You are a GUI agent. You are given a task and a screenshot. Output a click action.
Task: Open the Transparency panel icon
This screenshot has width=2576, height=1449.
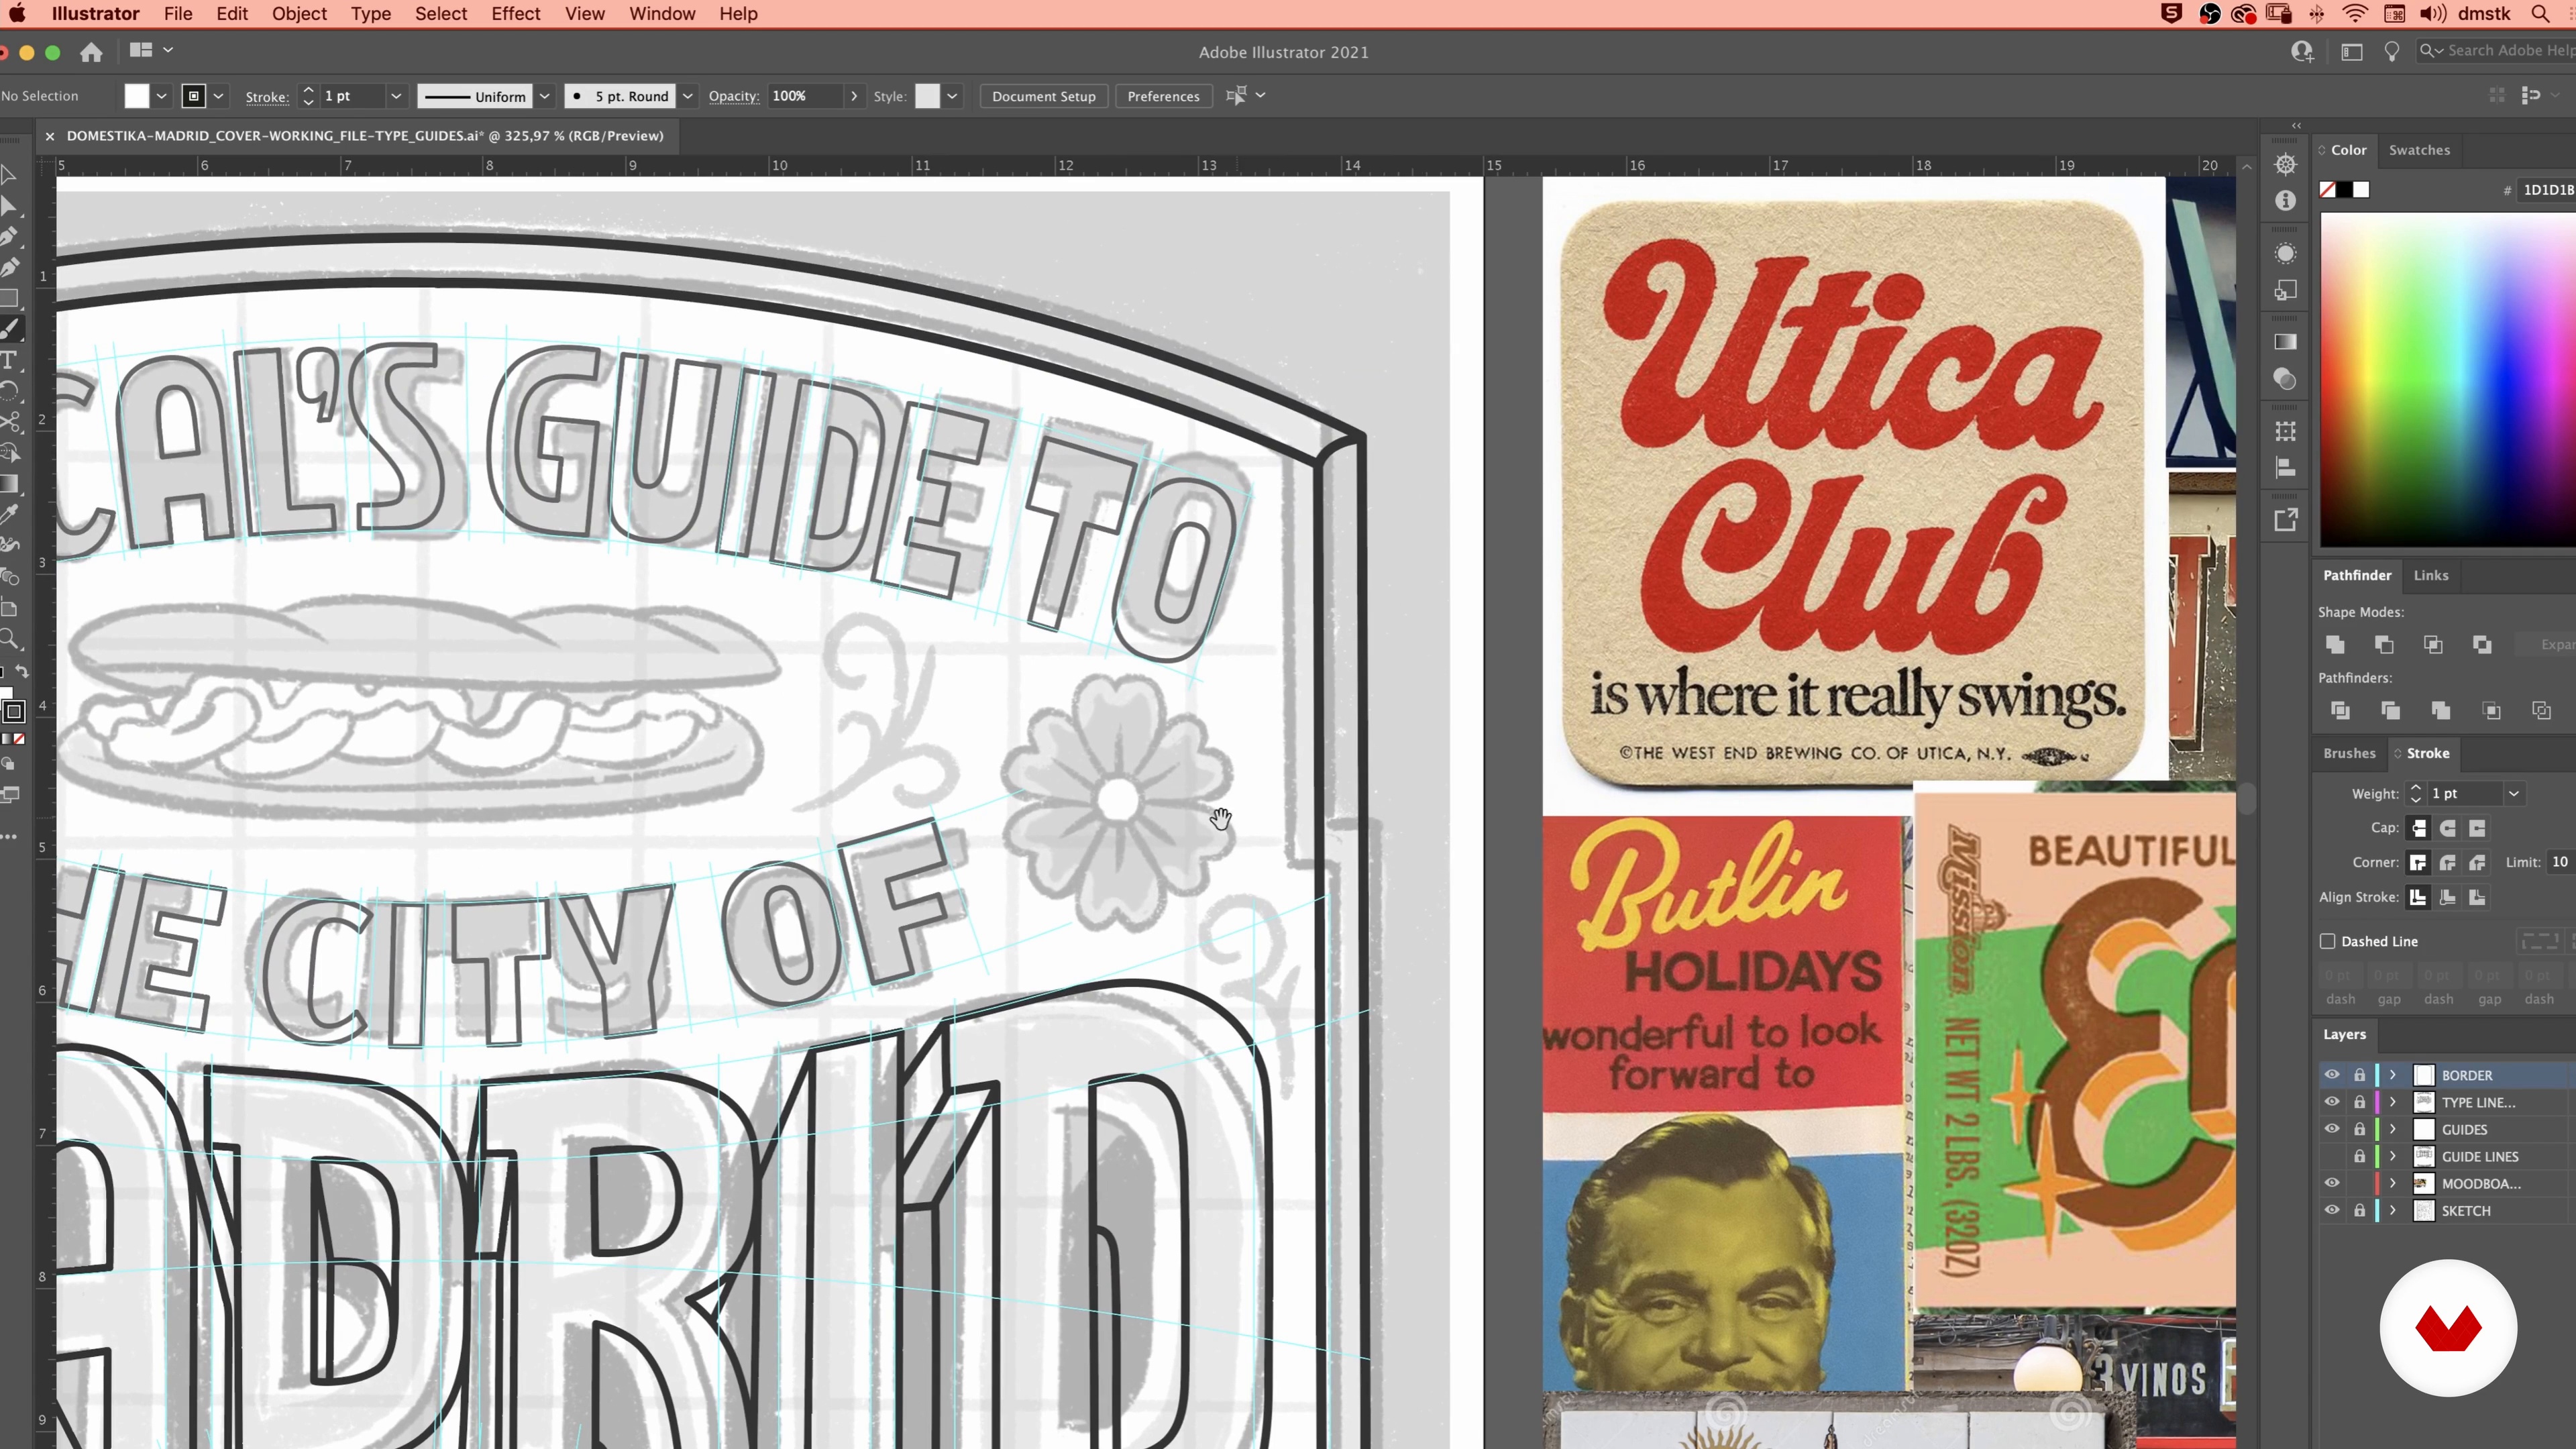[x=2285, y=379]
